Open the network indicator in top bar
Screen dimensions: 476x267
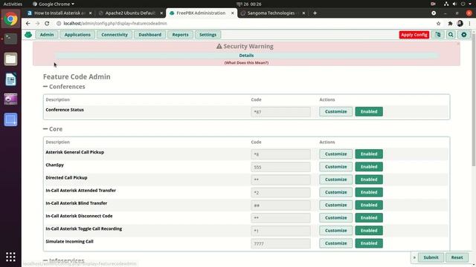446,4
